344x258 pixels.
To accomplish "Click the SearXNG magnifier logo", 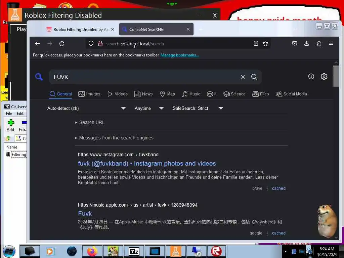I will 39,77.
